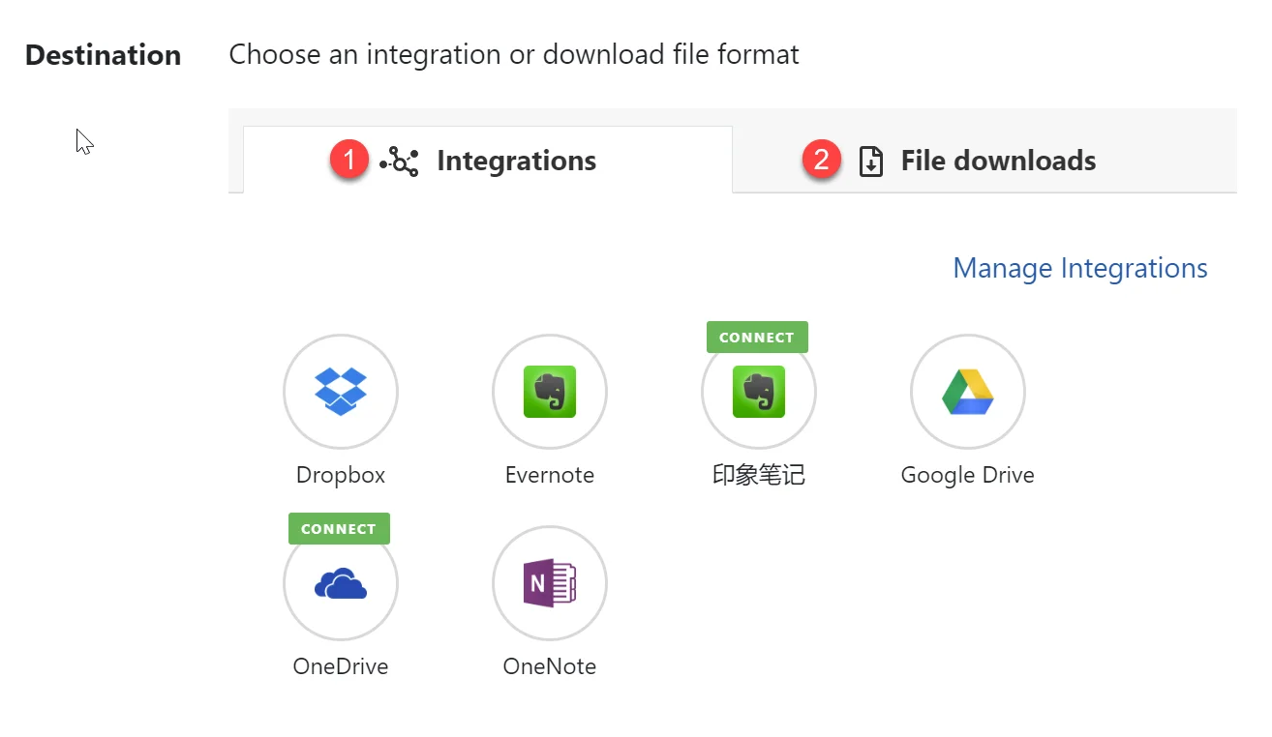This screenshot has width=1272, height=737.
Task: Switch to the File downloads tab
Action: [x=984, y=160]
